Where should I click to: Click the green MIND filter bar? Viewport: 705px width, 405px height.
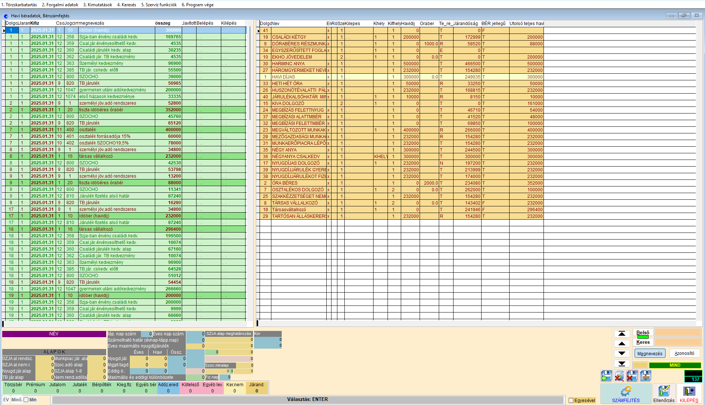[x=675, y=365]
